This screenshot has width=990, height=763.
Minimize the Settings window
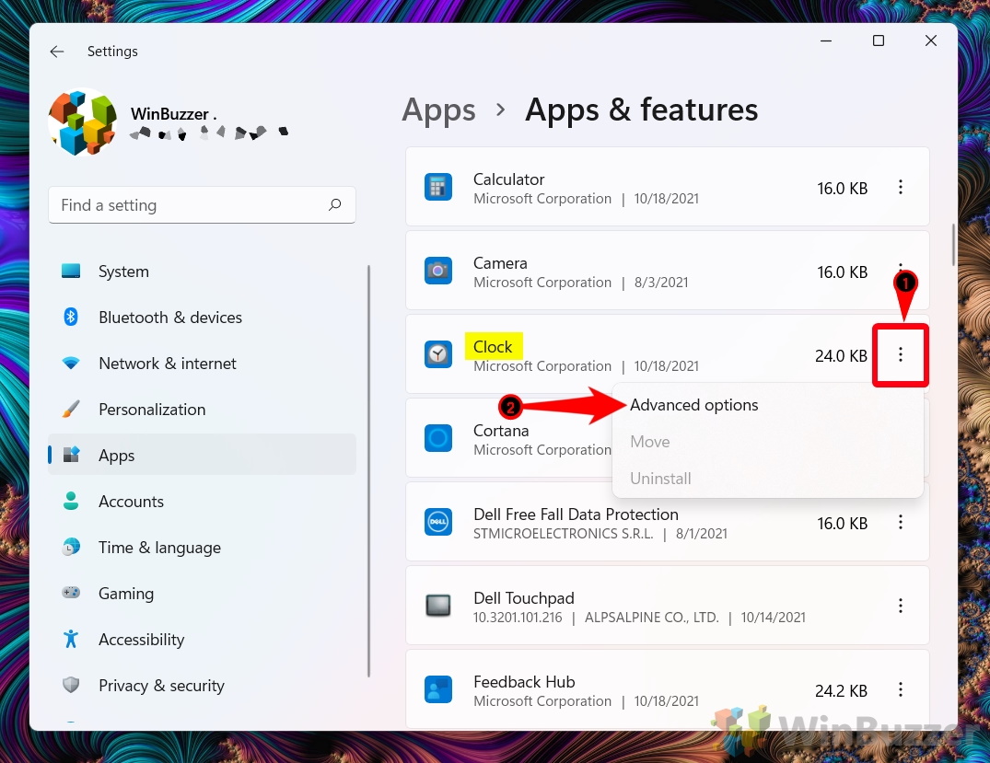pyautogui.click(x=826, y=41)
